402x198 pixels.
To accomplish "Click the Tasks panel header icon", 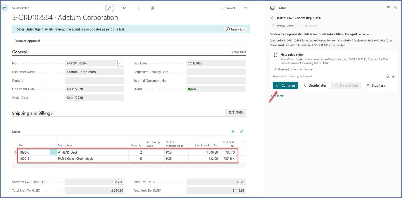I will click(272, 8).
